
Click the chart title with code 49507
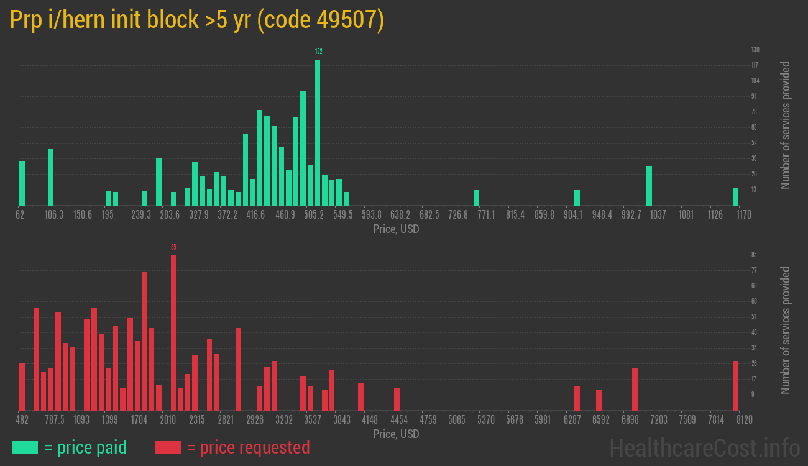pos(197,20)
